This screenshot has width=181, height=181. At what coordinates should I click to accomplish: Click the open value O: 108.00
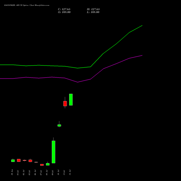64,12
